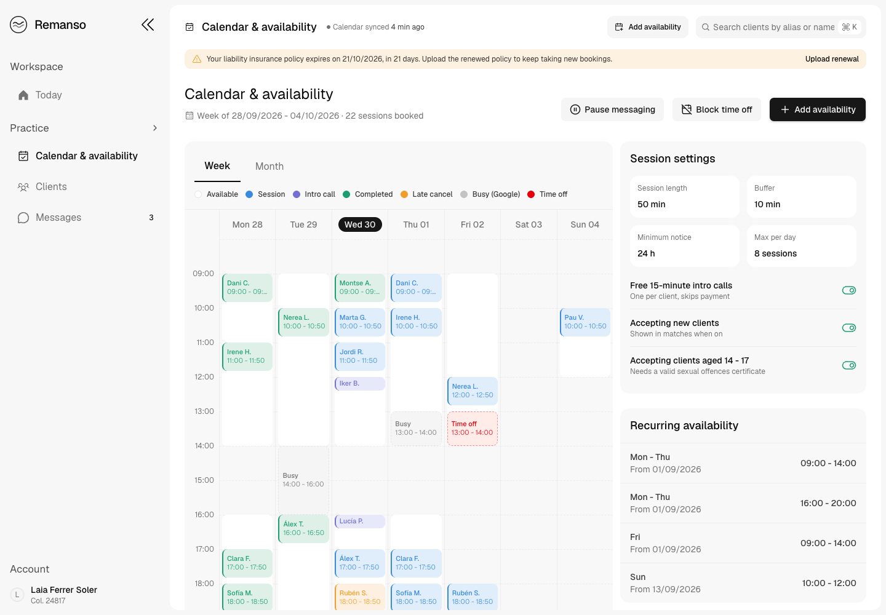Click the Remanso logo icon
The height and width of the screenshot is (615, 886).
coord(18,25)
